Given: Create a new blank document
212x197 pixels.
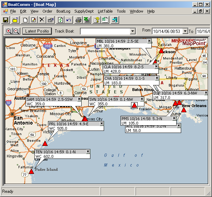Looking at the screenshot, I should coord(26,20).
